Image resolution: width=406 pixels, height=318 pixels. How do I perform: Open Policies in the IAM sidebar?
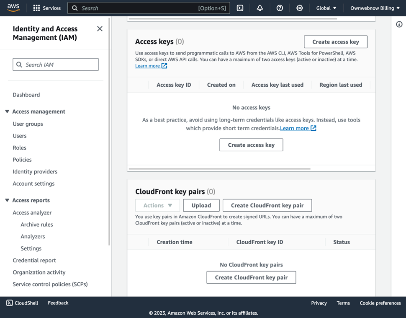coord(22,160)
